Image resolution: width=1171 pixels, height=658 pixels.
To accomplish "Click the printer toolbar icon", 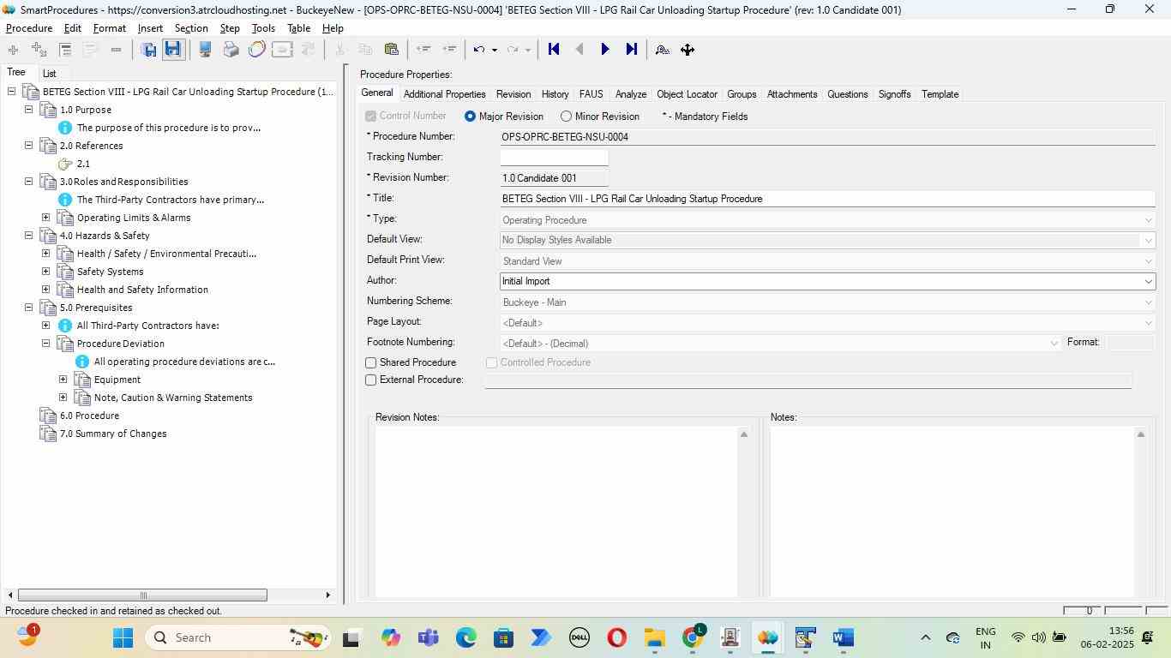I will (x=231, y=50).
